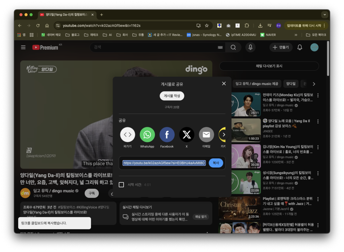The width and height of the screenshot is (344, 252).
Task: Click the voice search microphone icon
Action: coord(250,47)
